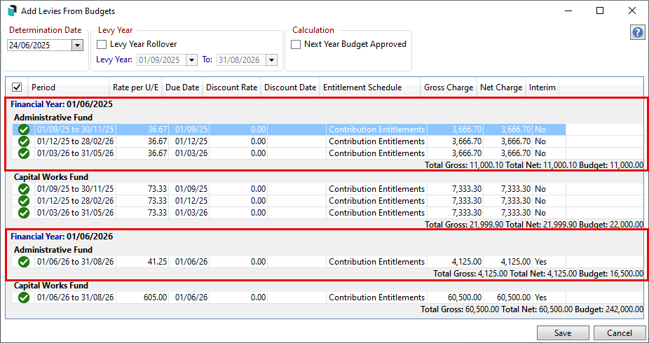The image size is (649, 343).
Task: Click green check for Administrative 01/09/25 to 30/11/25
Action: (24, 129)
